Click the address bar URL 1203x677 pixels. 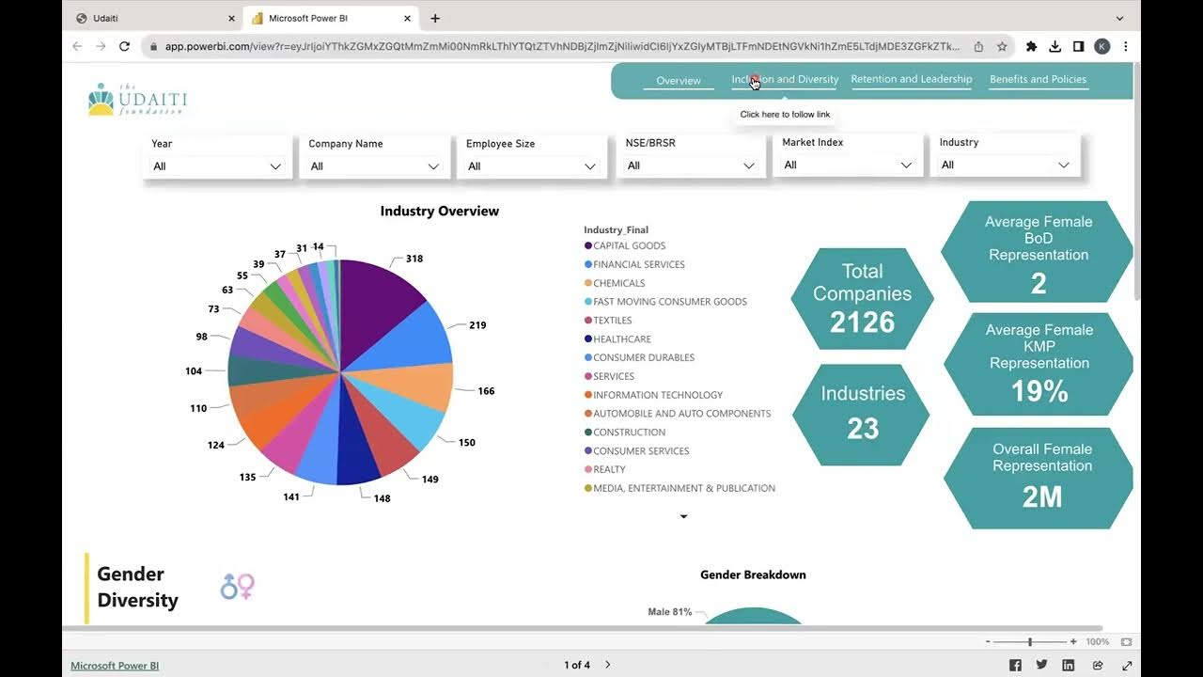(x=562, y=46)
